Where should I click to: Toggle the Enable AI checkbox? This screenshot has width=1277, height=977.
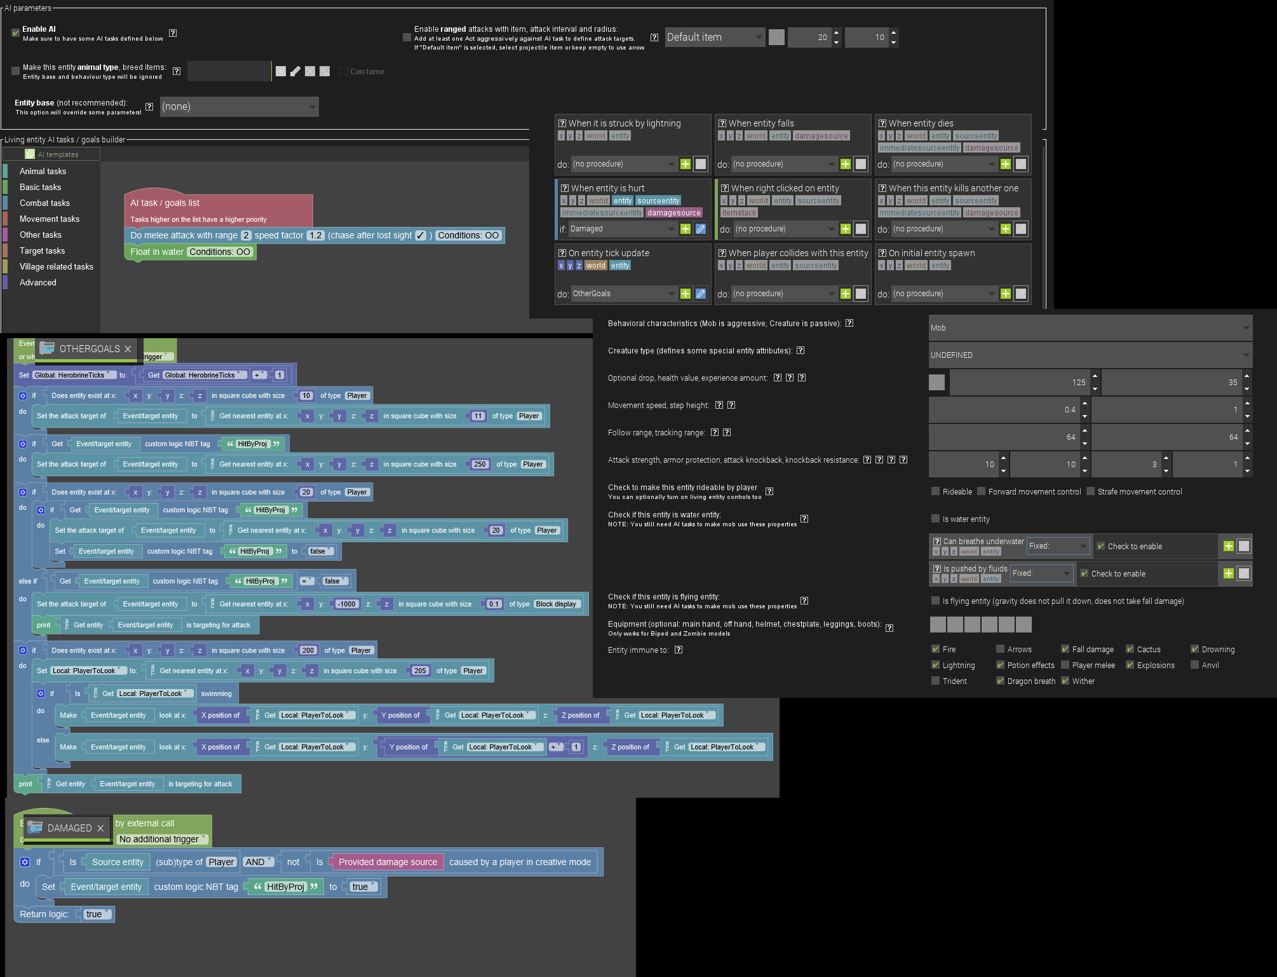[15, 32]
